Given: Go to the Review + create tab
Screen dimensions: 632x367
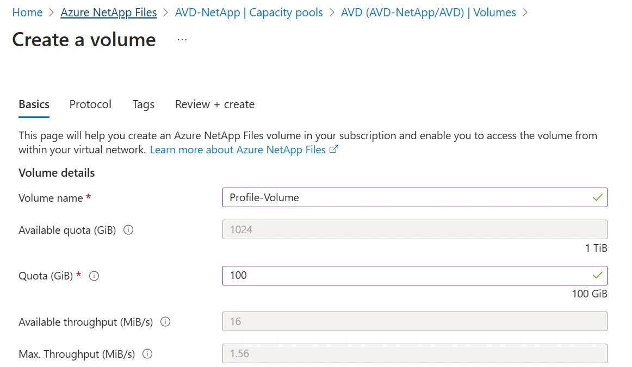Looking at the screenshot, I should click(215, 104).
